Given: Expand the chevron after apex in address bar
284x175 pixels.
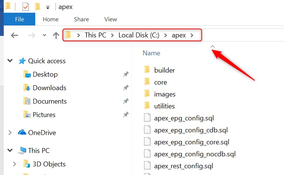Looking at the screenshot, I should pos(192,35).
